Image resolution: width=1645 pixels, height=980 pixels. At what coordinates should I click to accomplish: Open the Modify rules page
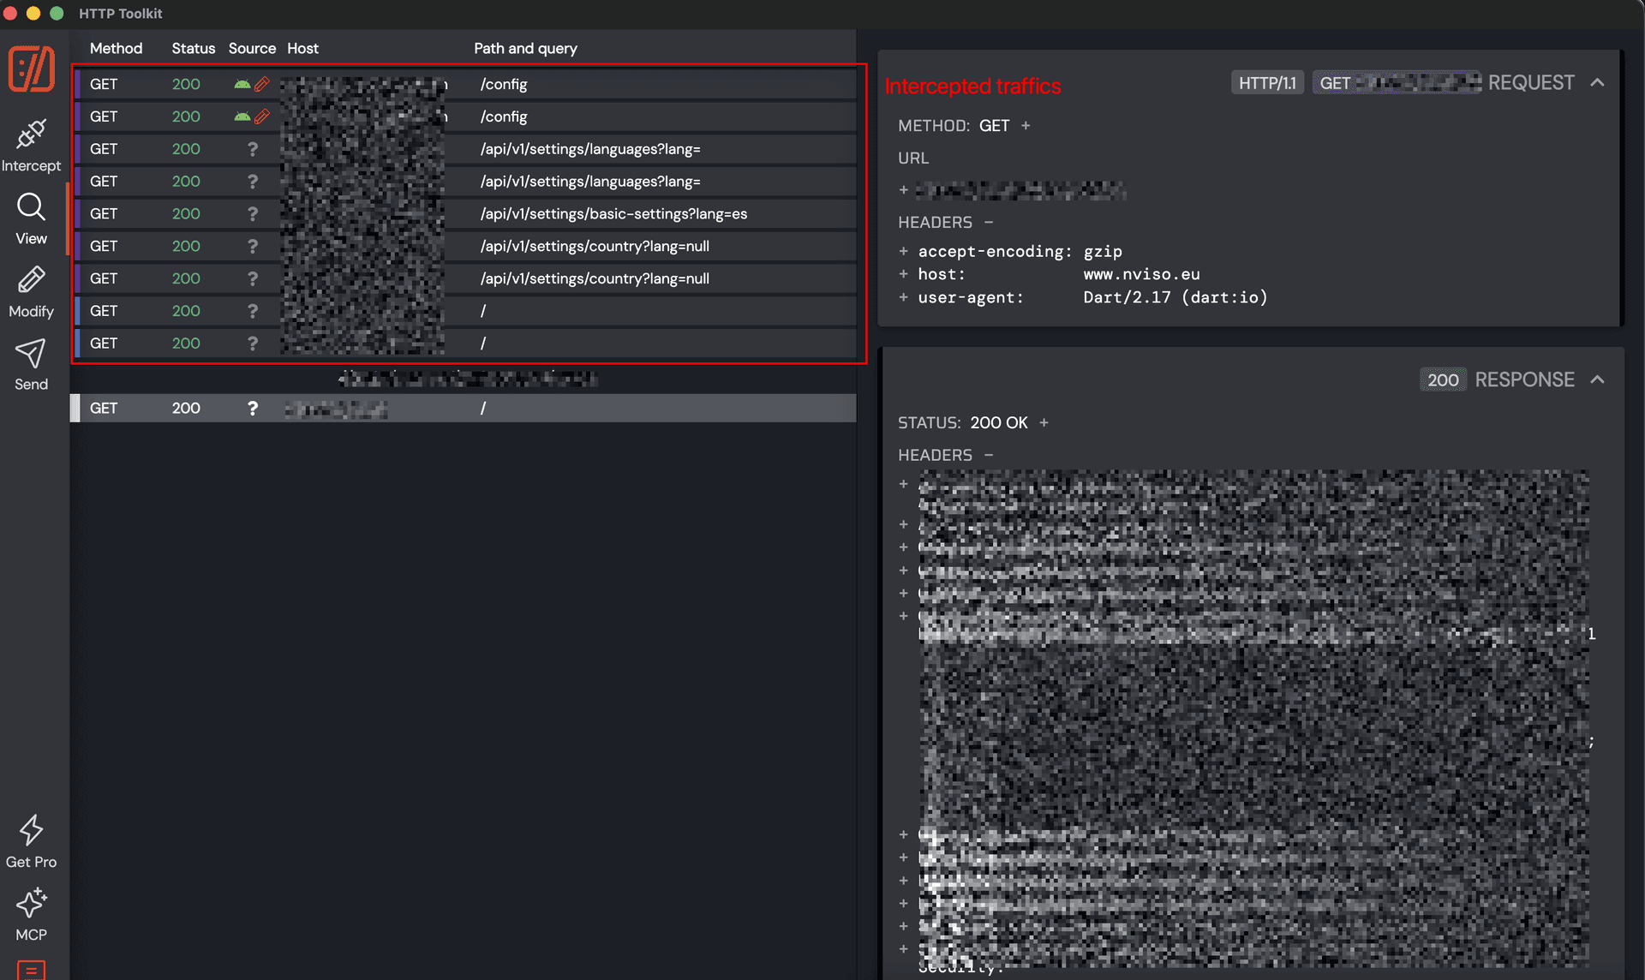(31, 291)
